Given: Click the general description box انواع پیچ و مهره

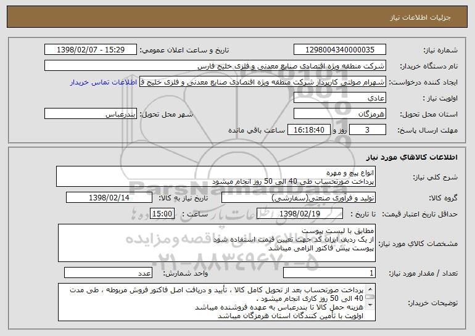Looking at the screenshot, I should tap(216, 176).
